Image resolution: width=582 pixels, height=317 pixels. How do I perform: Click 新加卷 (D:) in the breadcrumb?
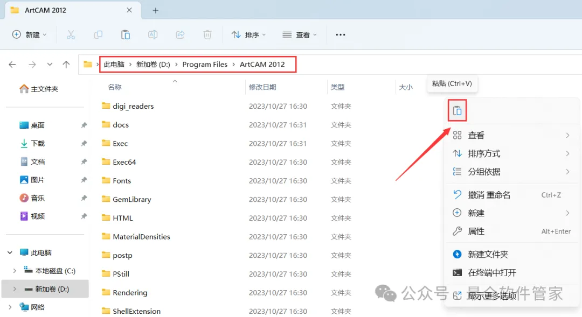click(153, 65)
